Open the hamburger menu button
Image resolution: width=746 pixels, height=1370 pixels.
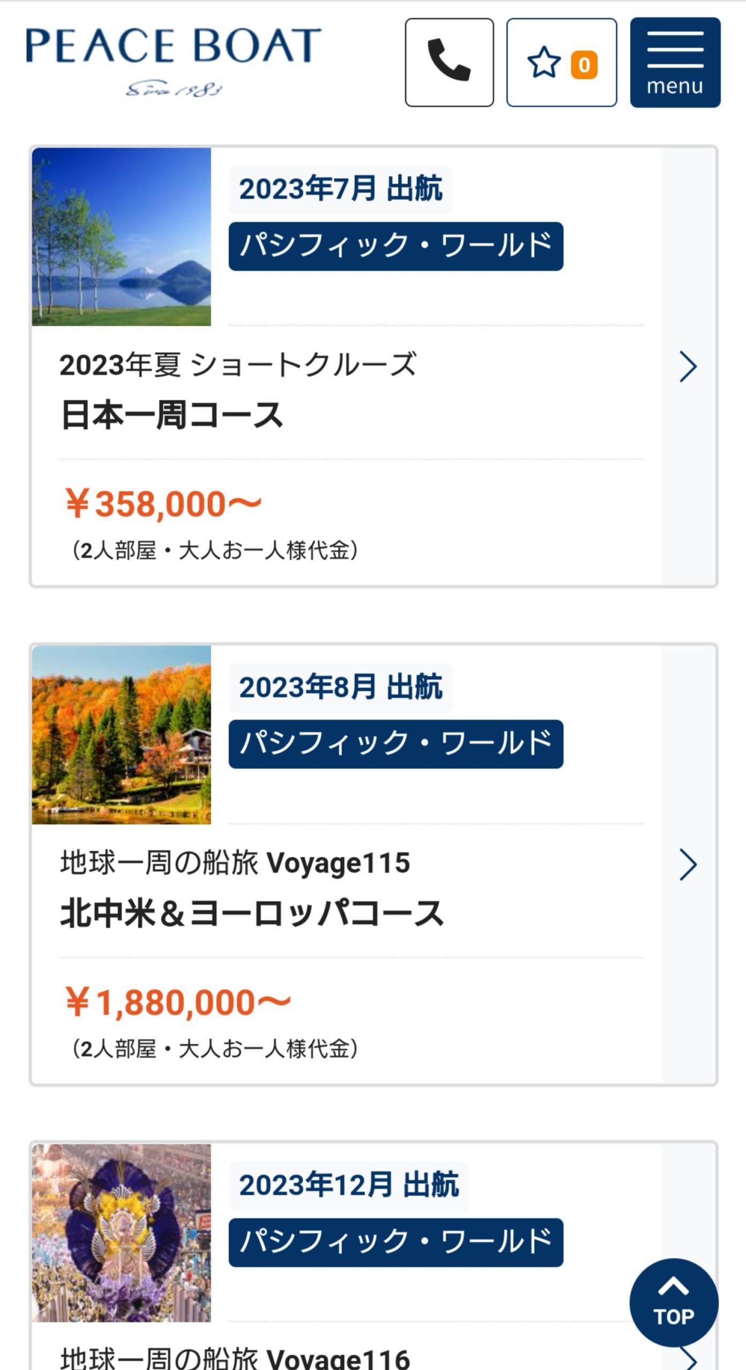(x=675, y=62)
